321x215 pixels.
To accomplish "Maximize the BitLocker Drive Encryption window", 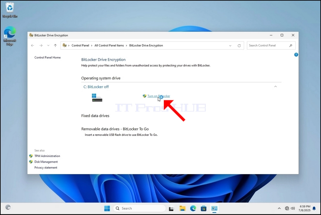I will pos(282,35).
